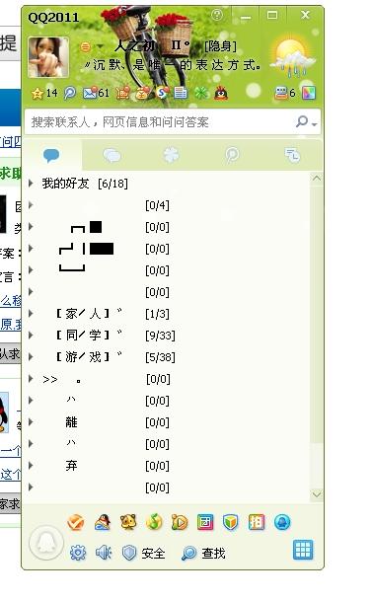
Task: Open the QQ penguin icon in the header
Action: (x=221, y=93)
